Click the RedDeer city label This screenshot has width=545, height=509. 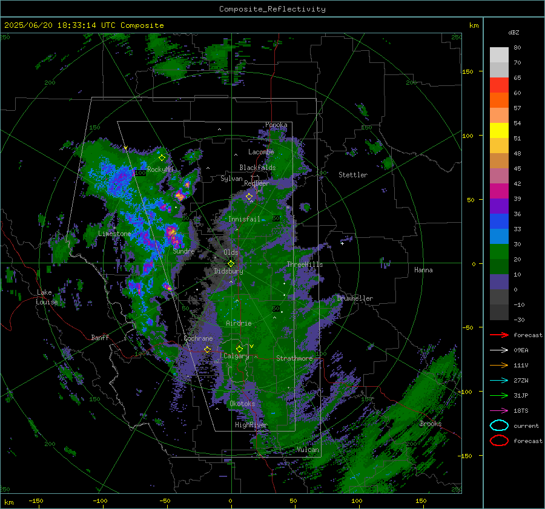tap(257, 183)
